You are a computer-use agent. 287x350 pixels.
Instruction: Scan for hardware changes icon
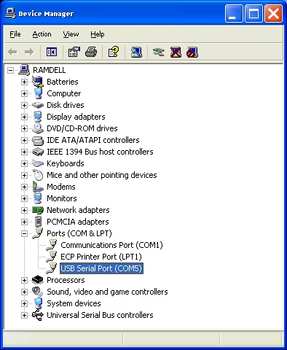pos(136,52)
